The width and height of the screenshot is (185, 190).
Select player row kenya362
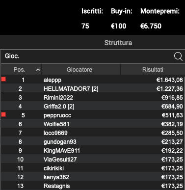click(x=93, y=177)
